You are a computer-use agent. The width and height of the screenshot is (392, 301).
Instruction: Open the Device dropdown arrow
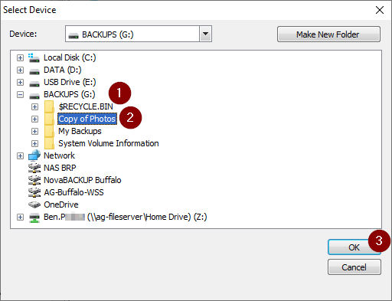pyautogui.click(x=205, y=34)
